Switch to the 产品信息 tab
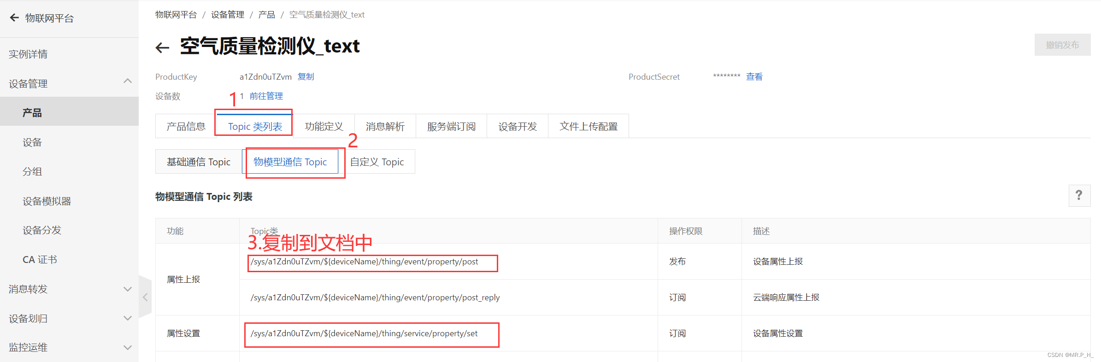 click(186, 126)
